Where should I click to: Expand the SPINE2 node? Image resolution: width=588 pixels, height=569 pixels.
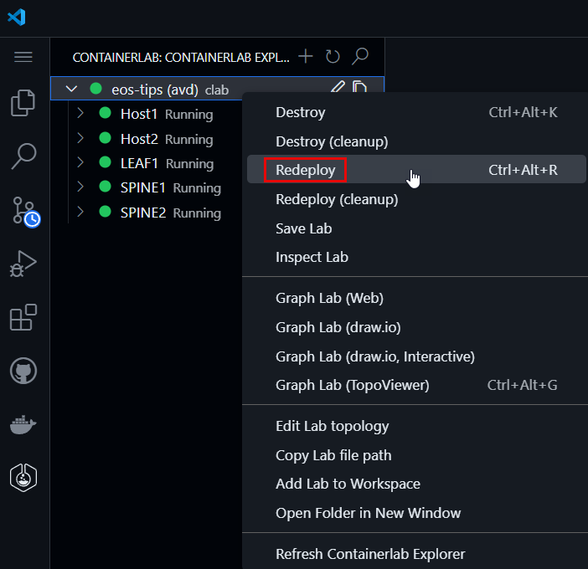pos(80,212)
